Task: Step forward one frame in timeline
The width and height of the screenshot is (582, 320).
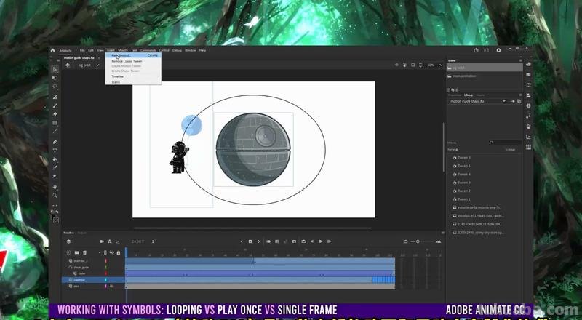Action: [x=330, y=241]
